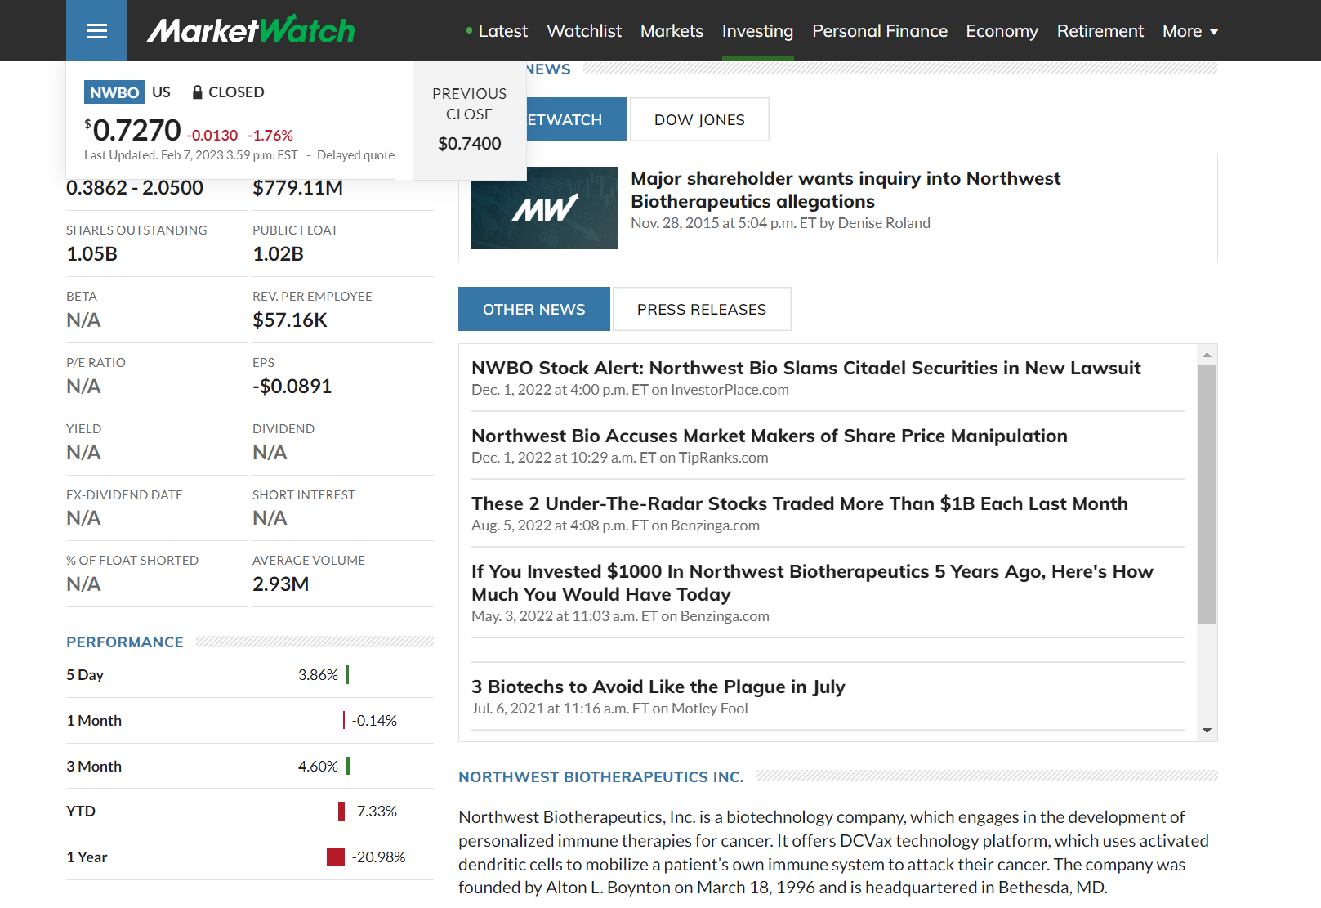
Task: Click the NORTHWEST BIOTHERAPEUTICS INC. heading
Action: [x=601, y=777]
